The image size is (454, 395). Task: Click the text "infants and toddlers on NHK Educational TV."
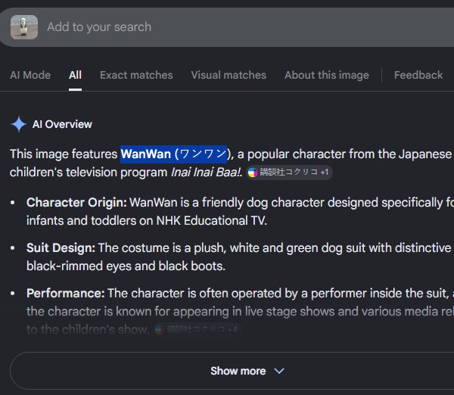click(x=147, y=221)
